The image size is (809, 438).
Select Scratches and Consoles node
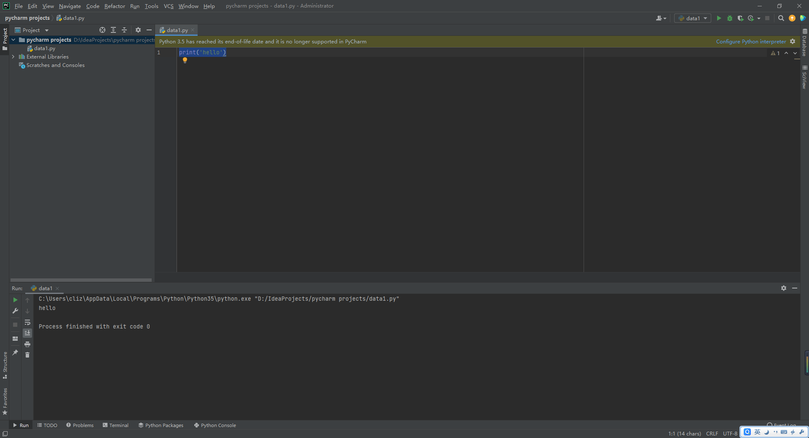coord(52,65)
